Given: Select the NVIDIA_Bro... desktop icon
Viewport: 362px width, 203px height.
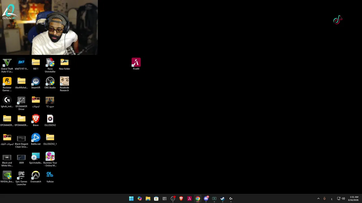Looking at the screenshot, I should tap(7, 177).
